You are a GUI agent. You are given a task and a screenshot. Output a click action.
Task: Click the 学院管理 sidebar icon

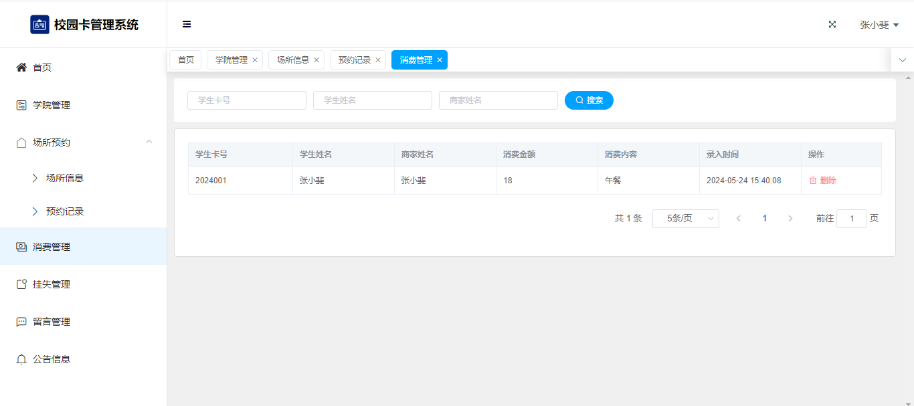(21, 105)
